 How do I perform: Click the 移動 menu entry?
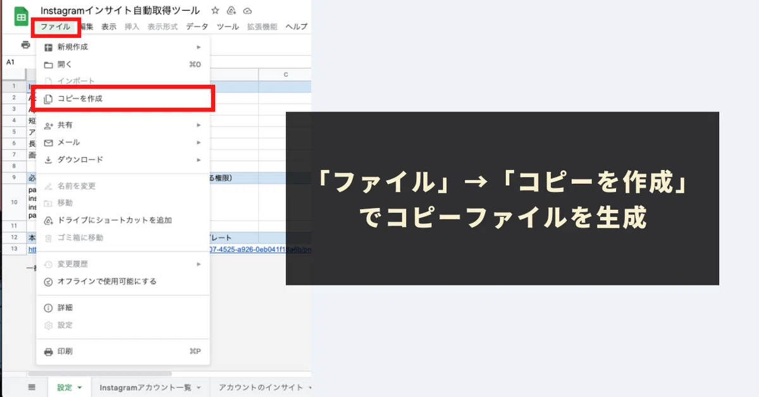(x=123, y=203)
